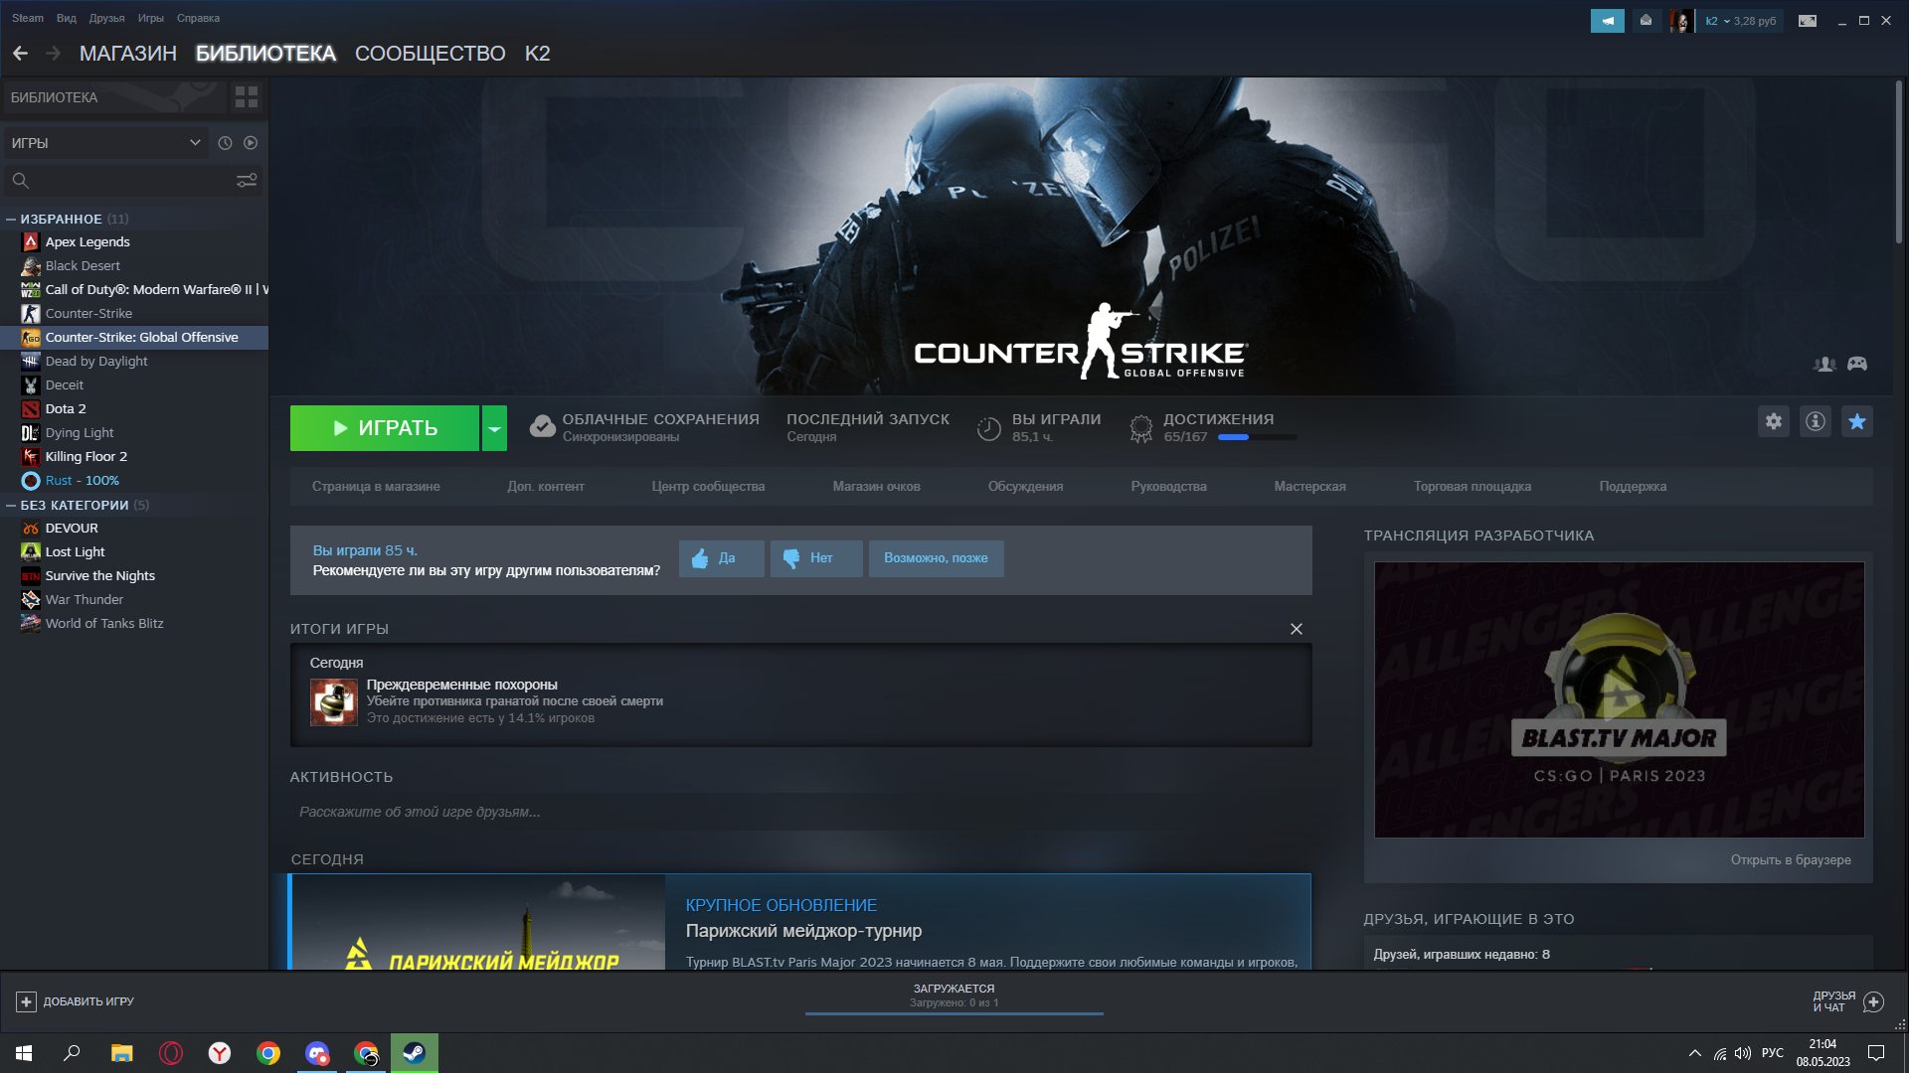The width and height of the screenshot is (1909, 1073).
Task: Open Торговая площадка tab for CS:GO
Action: click(x=1472, y=486)
